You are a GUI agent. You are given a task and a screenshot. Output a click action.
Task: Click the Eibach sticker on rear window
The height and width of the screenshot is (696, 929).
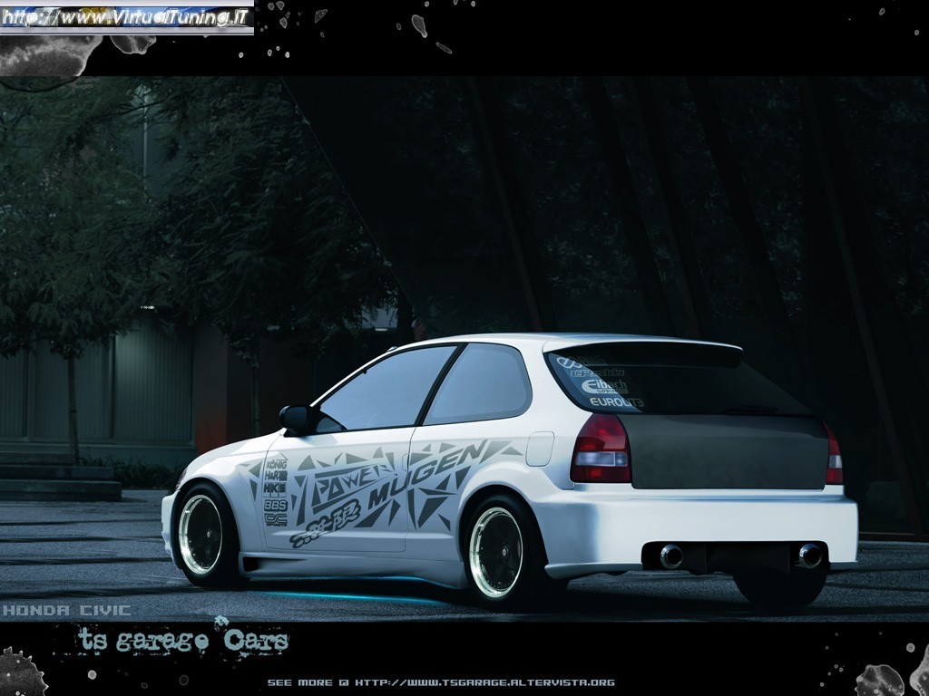click(603, 386)
